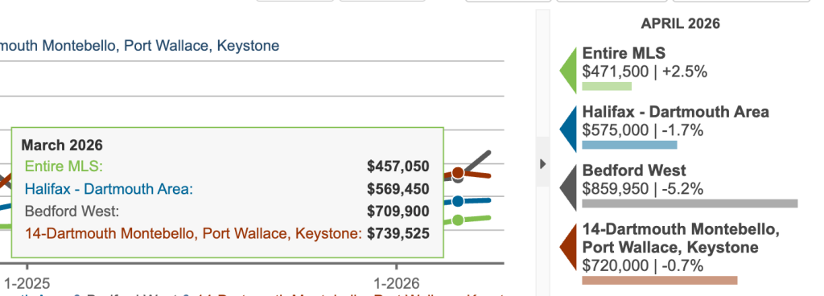Click the tan 14-Dartmouth Montebello value bar
824x296 pixels.
[660, 280]
